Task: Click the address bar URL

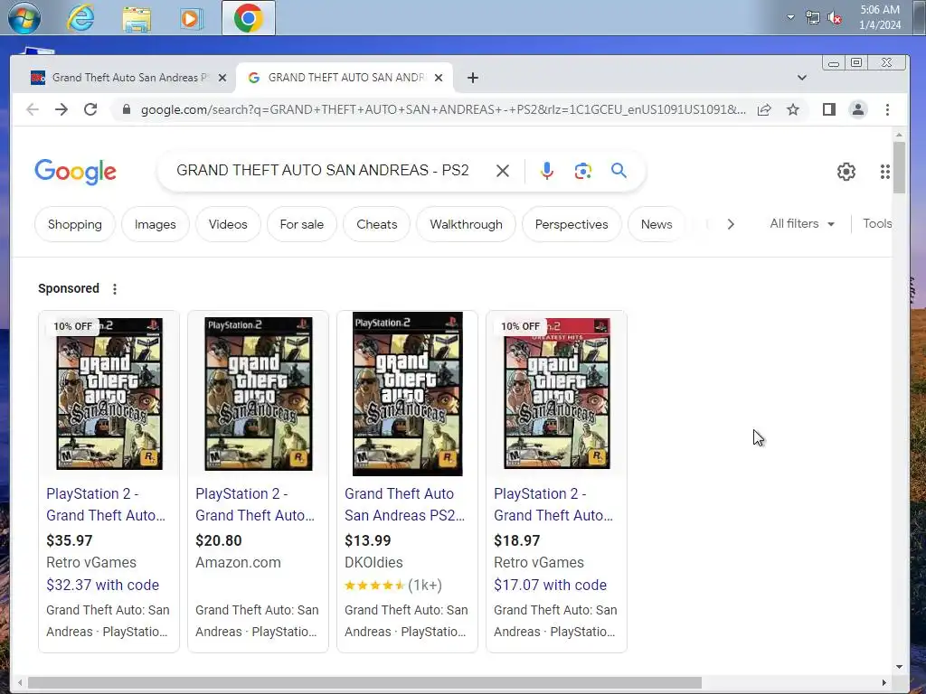Action: pyautogui.click(x=443, y=109)
